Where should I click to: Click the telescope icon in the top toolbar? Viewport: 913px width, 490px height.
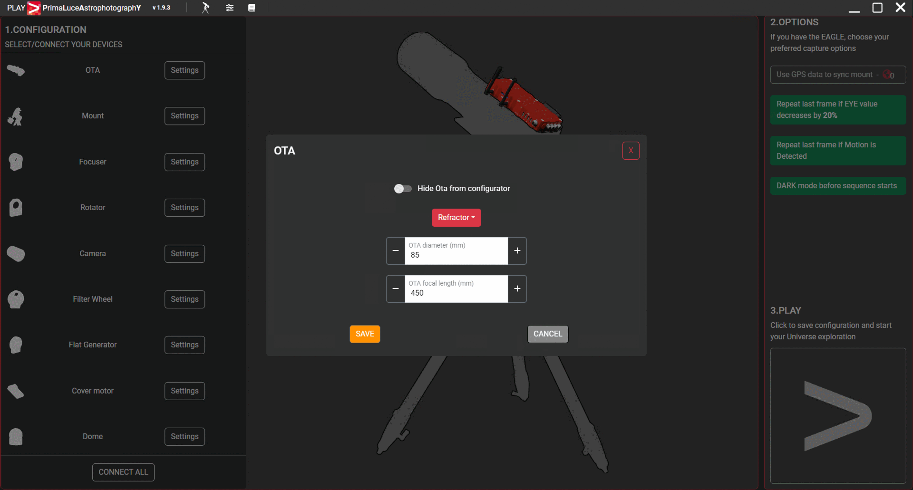pos(205,8)
